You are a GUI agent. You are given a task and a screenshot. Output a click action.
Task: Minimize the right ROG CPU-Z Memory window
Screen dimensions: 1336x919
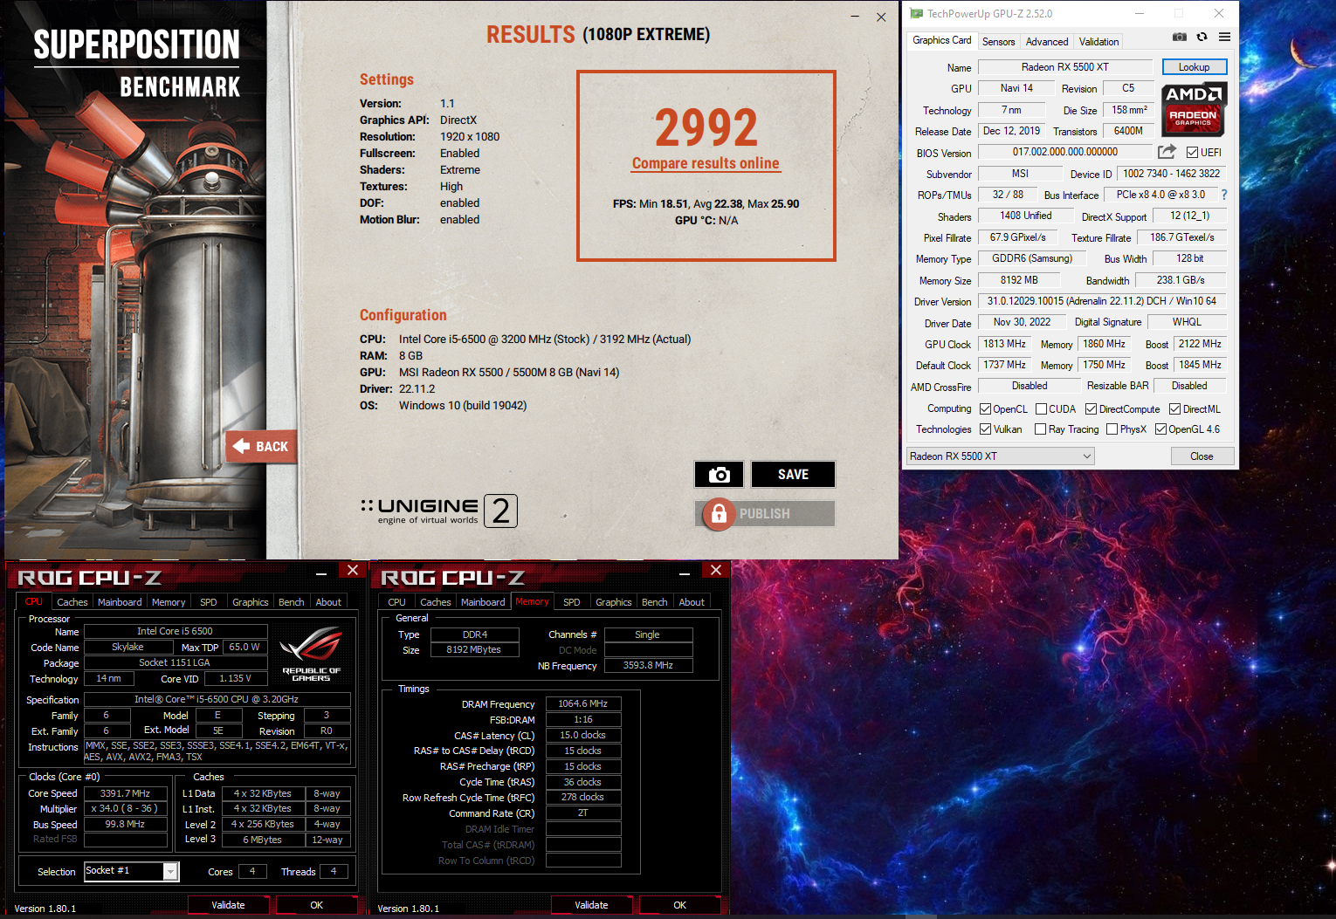tap(685, 573)
